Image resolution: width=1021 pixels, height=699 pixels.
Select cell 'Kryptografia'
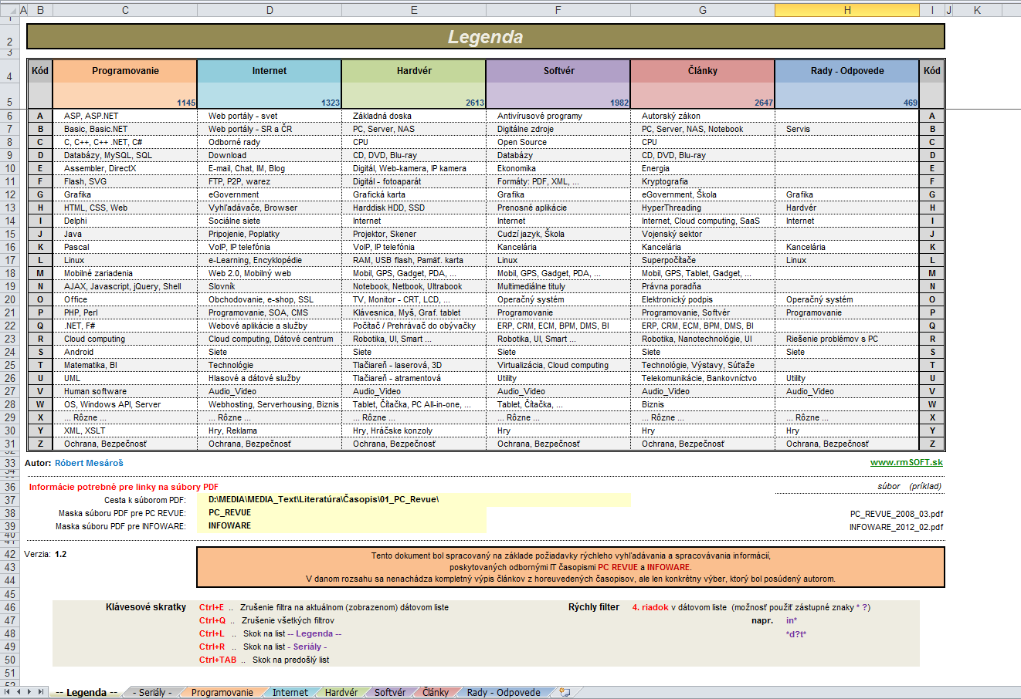pos(703,181)
